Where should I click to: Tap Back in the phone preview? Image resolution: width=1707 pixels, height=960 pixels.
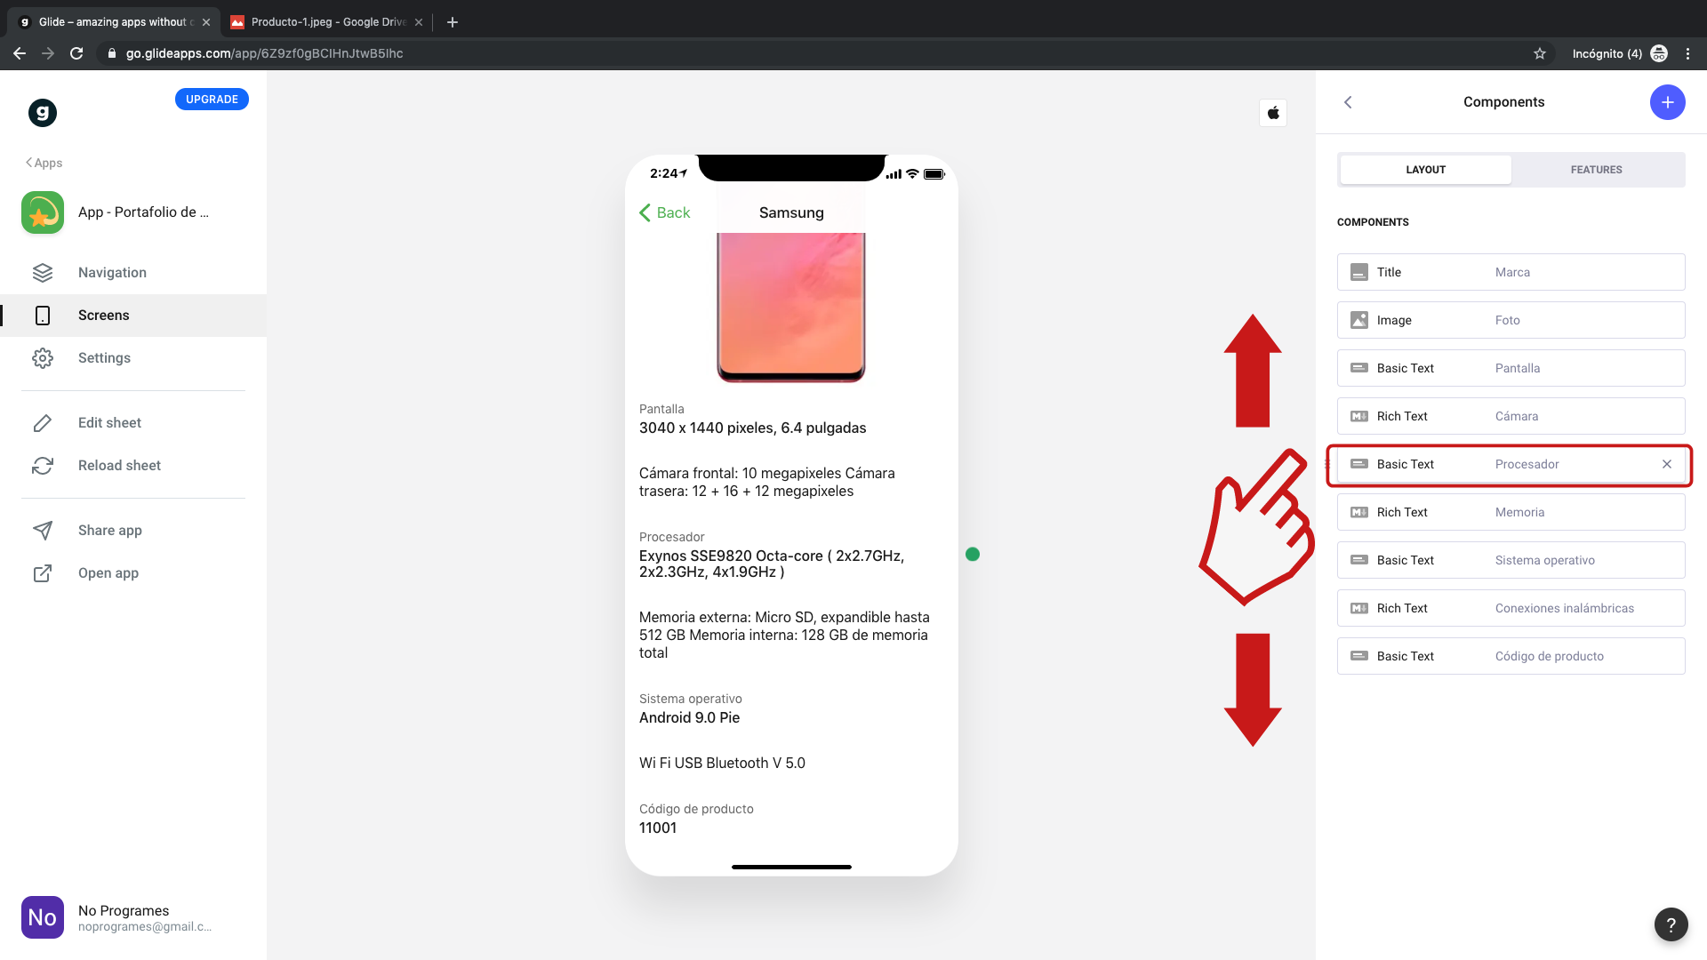click(x=665, y=212)
